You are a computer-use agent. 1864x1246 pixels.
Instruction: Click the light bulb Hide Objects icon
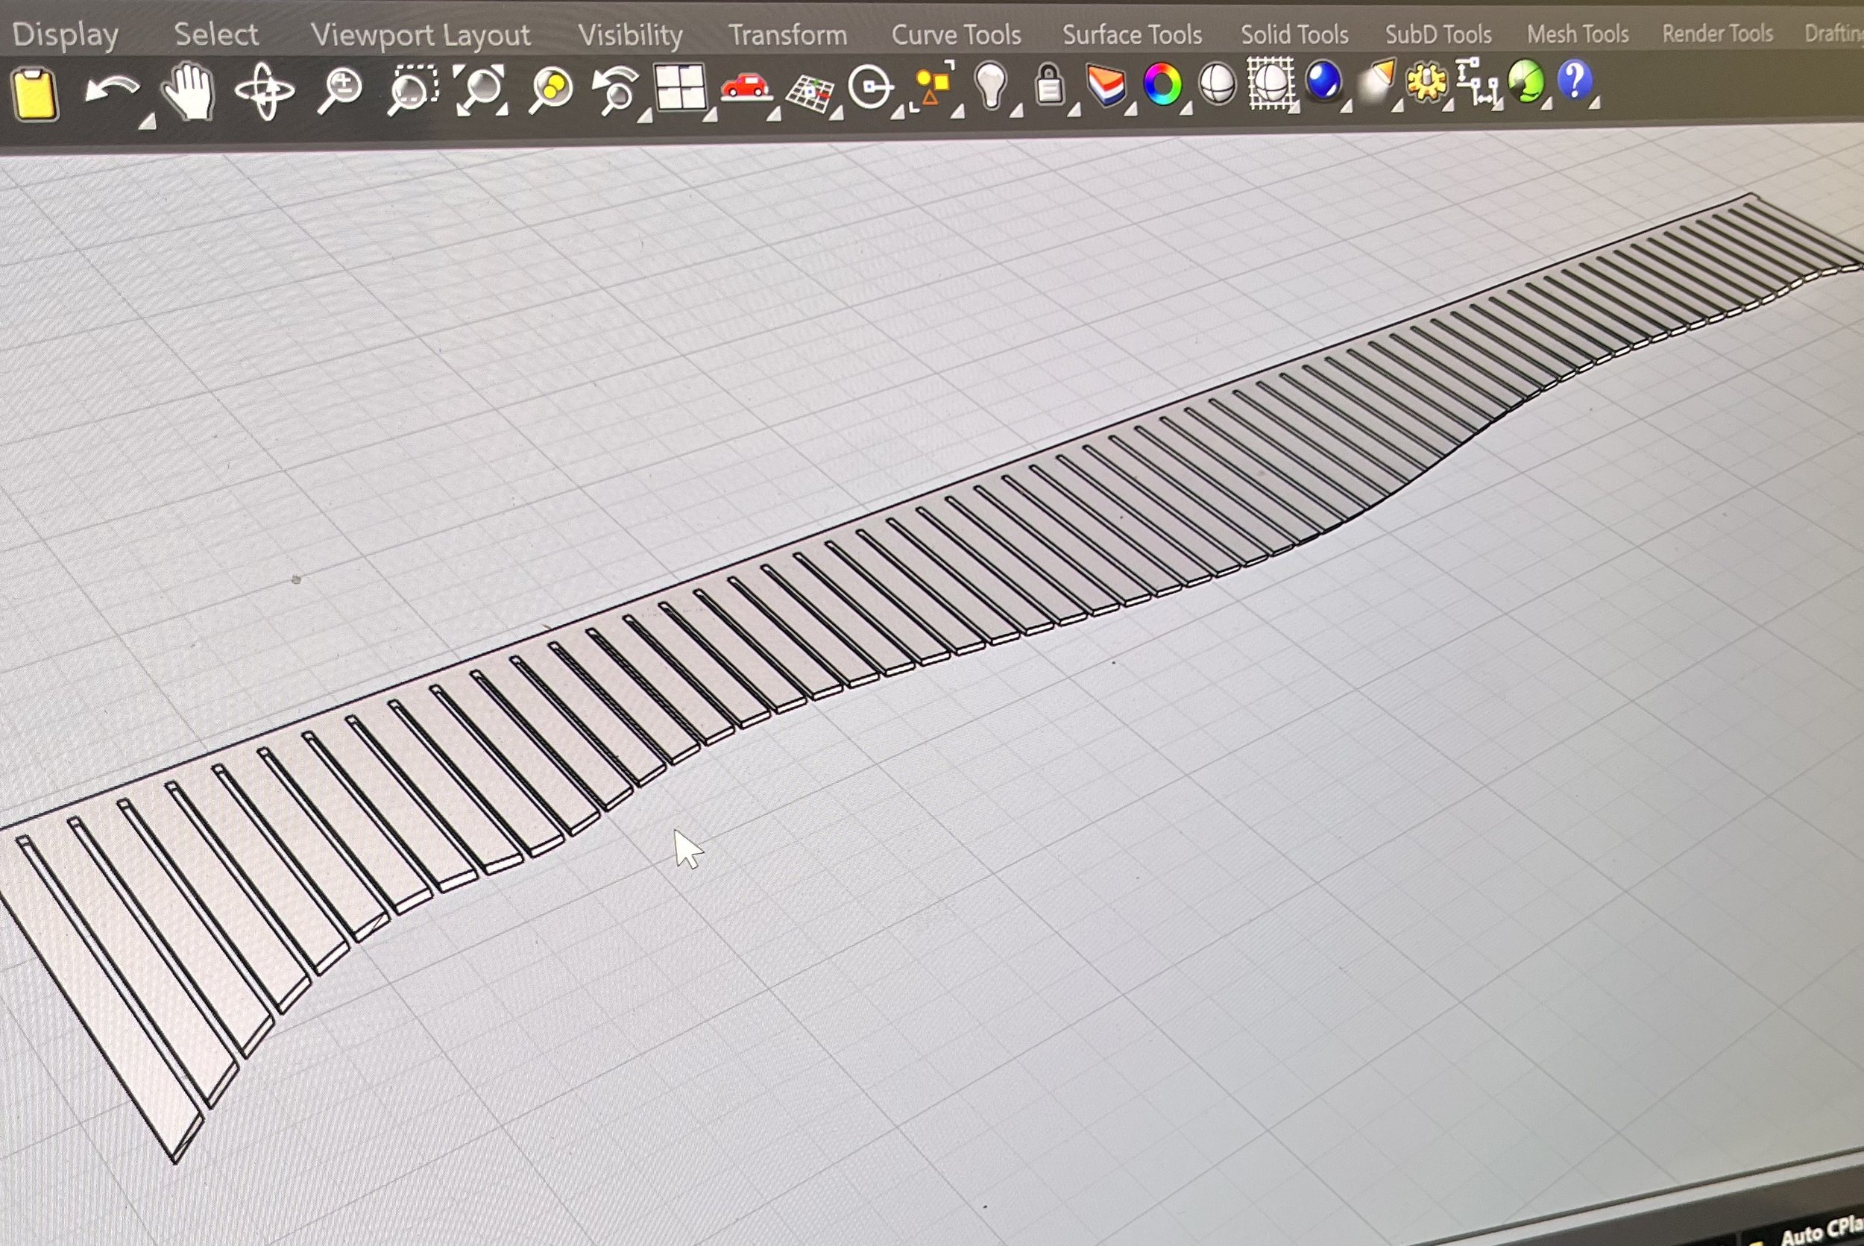992,85
